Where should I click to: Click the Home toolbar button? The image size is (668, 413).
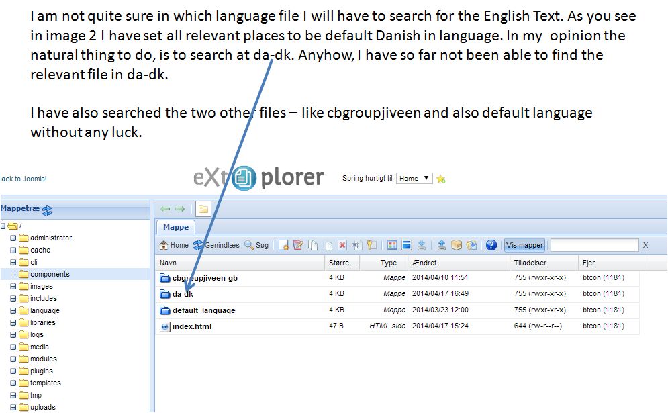174,245
